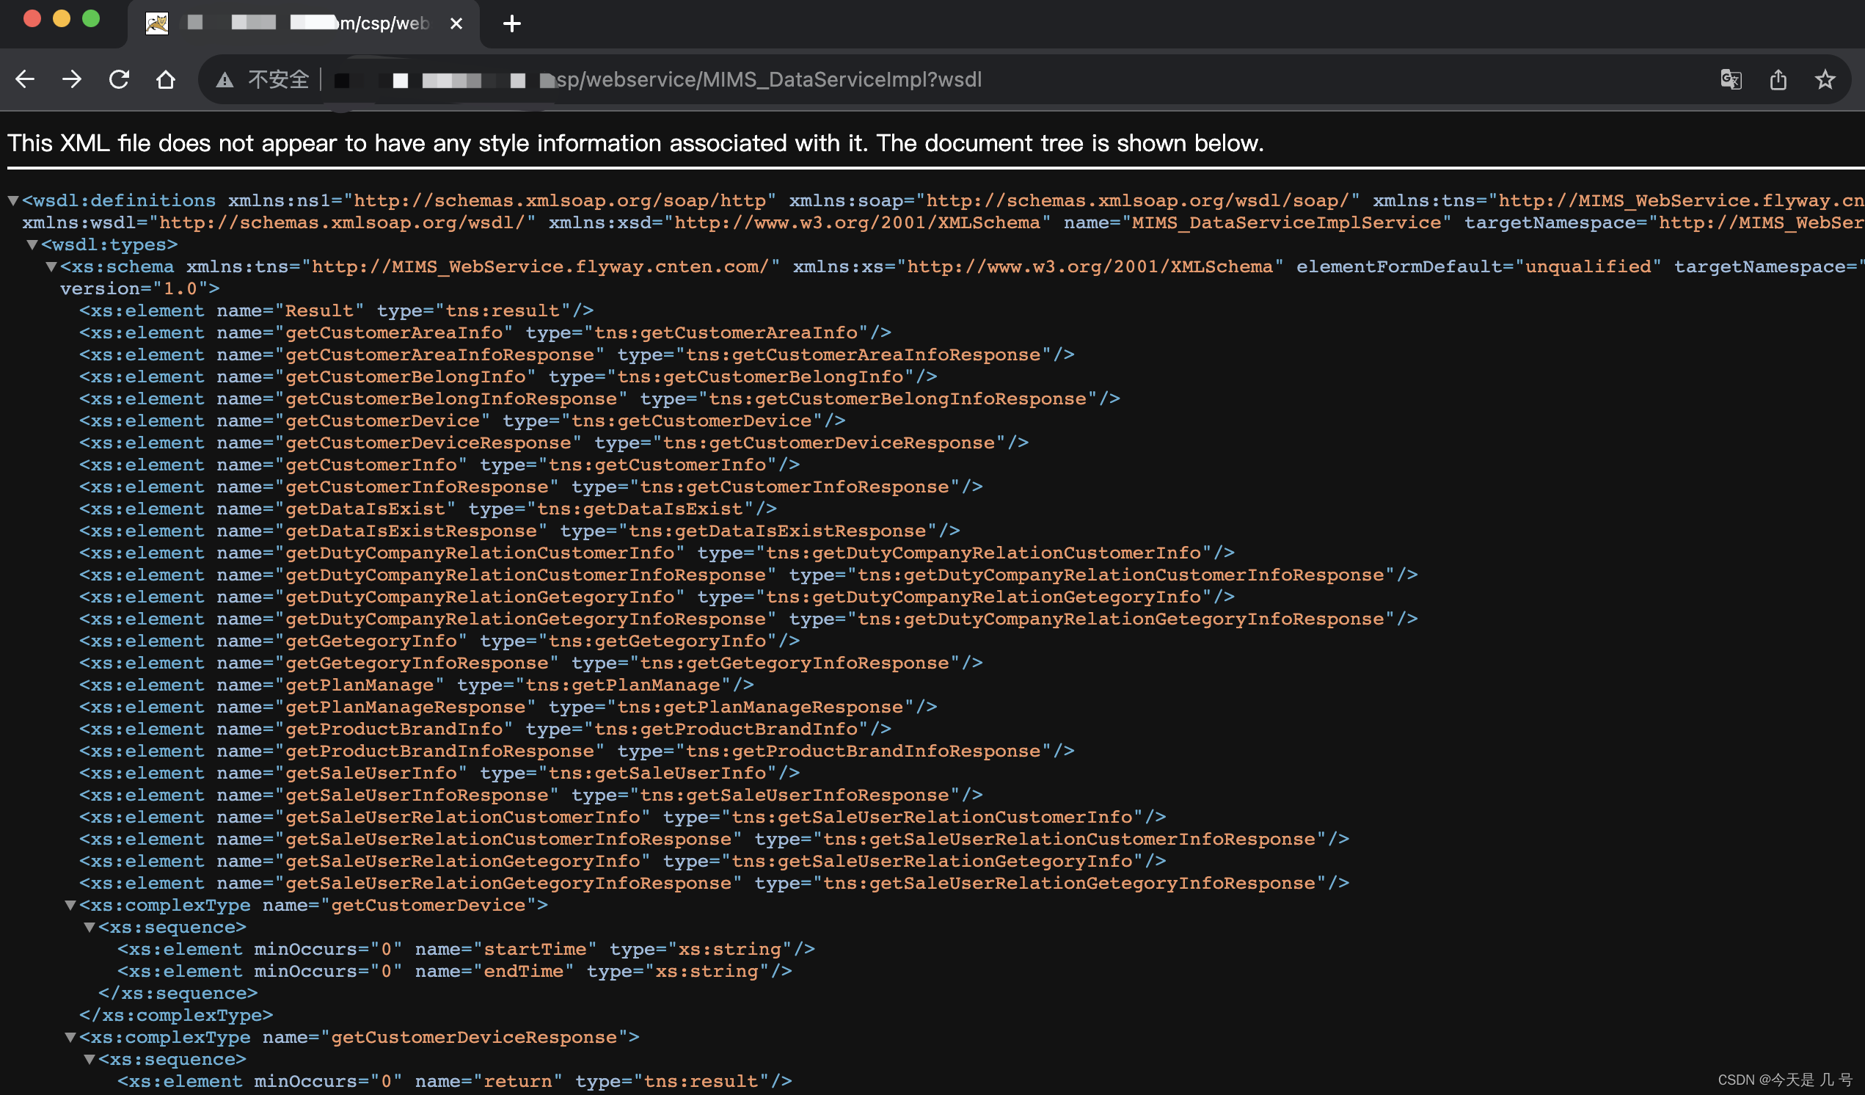Click the 不安全 security label
The width and height of the screenshot is (1865, 1095).
coord(278,79)
